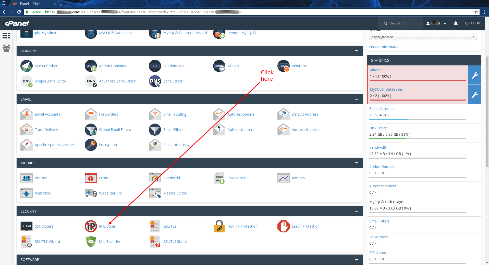Image resolution: width=489 pixels, height=265 pixels.
Task: Open the Redirects link
Action: [x=299, y=66]
